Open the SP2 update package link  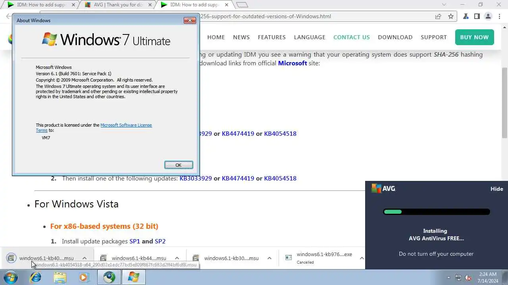(160, 241)
